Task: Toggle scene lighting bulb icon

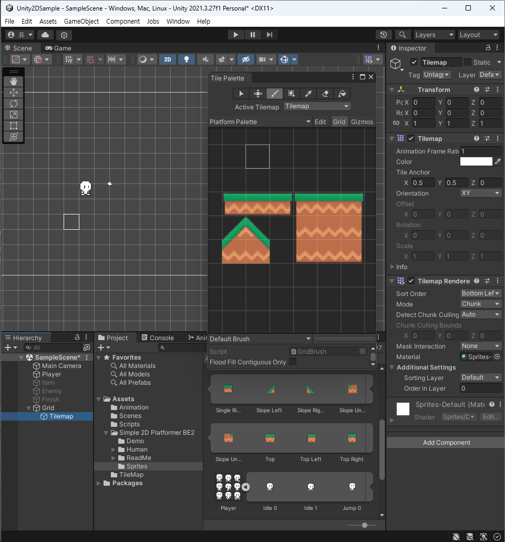Action: pyautogui.click(x=187, y=59)
